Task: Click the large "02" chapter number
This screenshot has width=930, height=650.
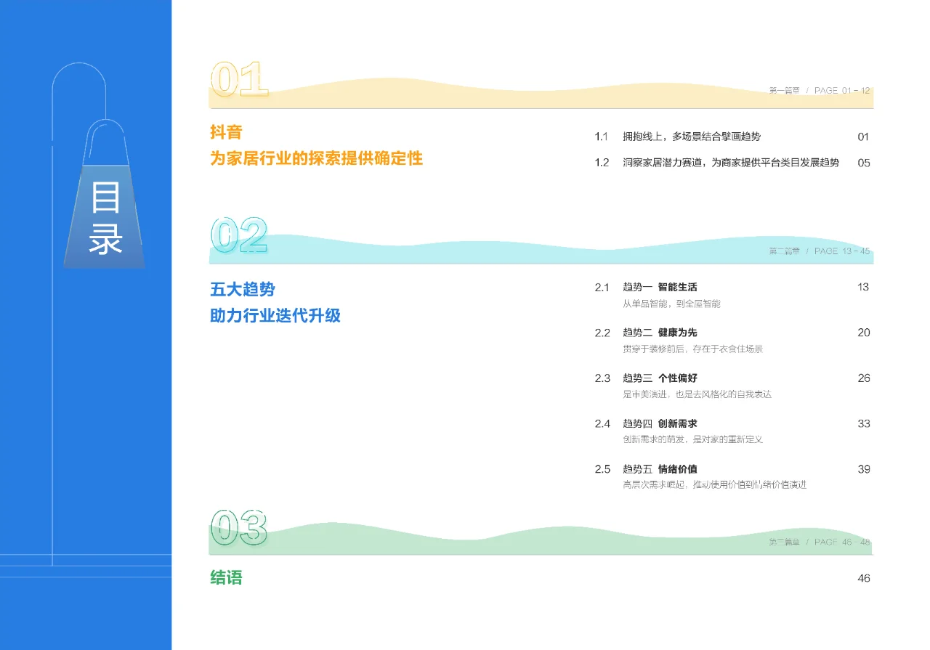Action: tap(239, 235)
